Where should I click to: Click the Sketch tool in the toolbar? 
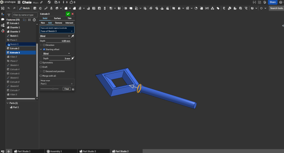(25, 8)
